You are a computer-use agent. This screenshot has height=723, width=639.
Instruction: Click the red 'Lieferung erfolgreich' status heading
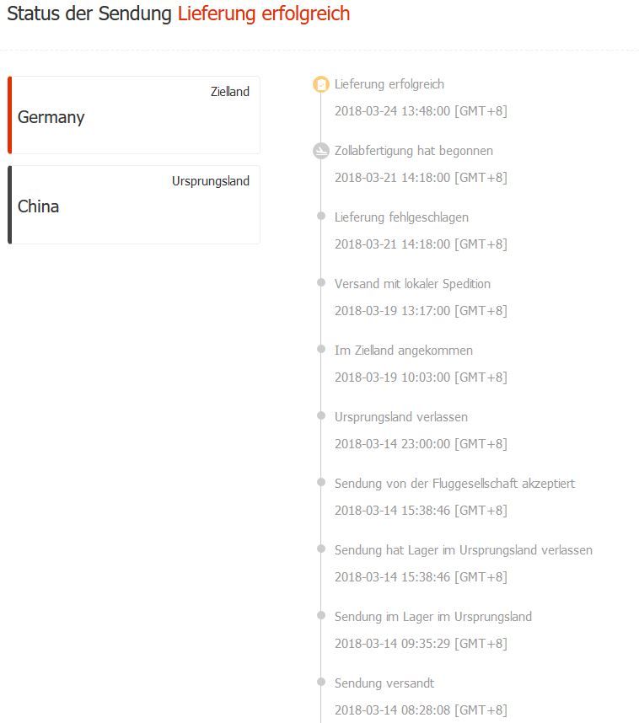pos(263,14)
